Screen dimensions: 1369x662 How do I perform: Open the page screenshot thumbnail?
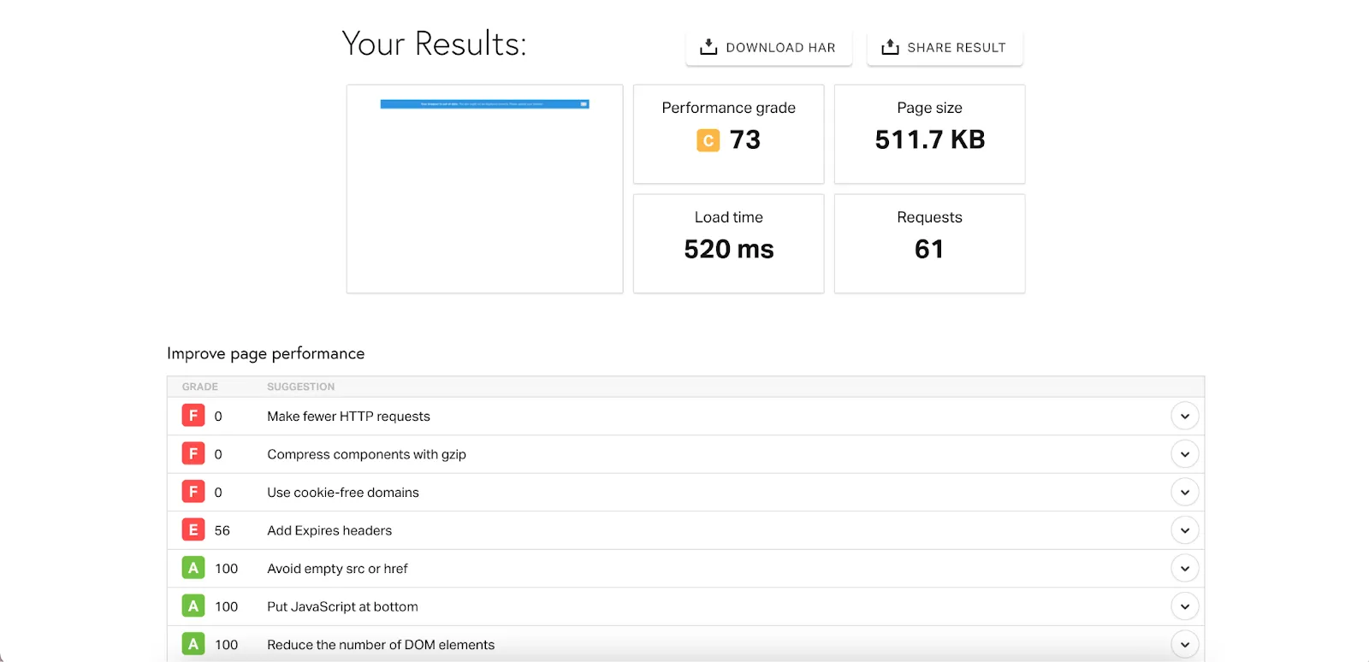pyautogui.click(x=484, y=189)
